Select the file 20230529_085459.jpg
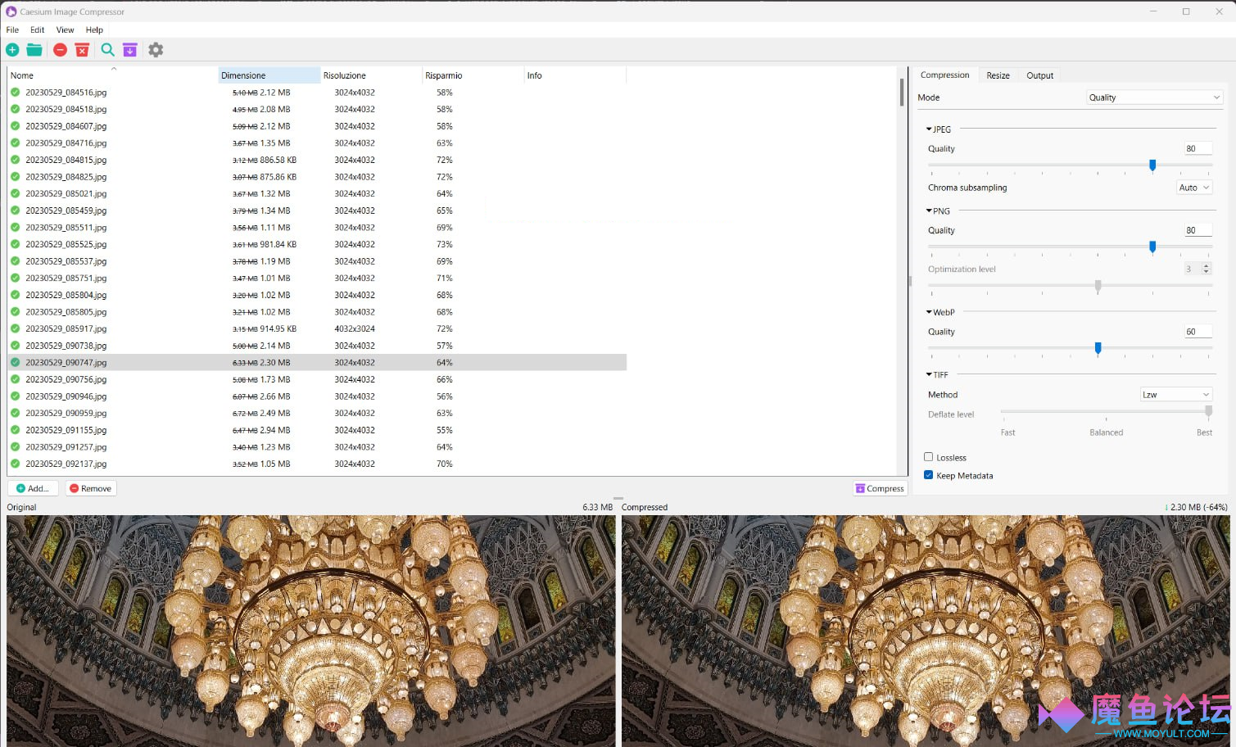 66,211
